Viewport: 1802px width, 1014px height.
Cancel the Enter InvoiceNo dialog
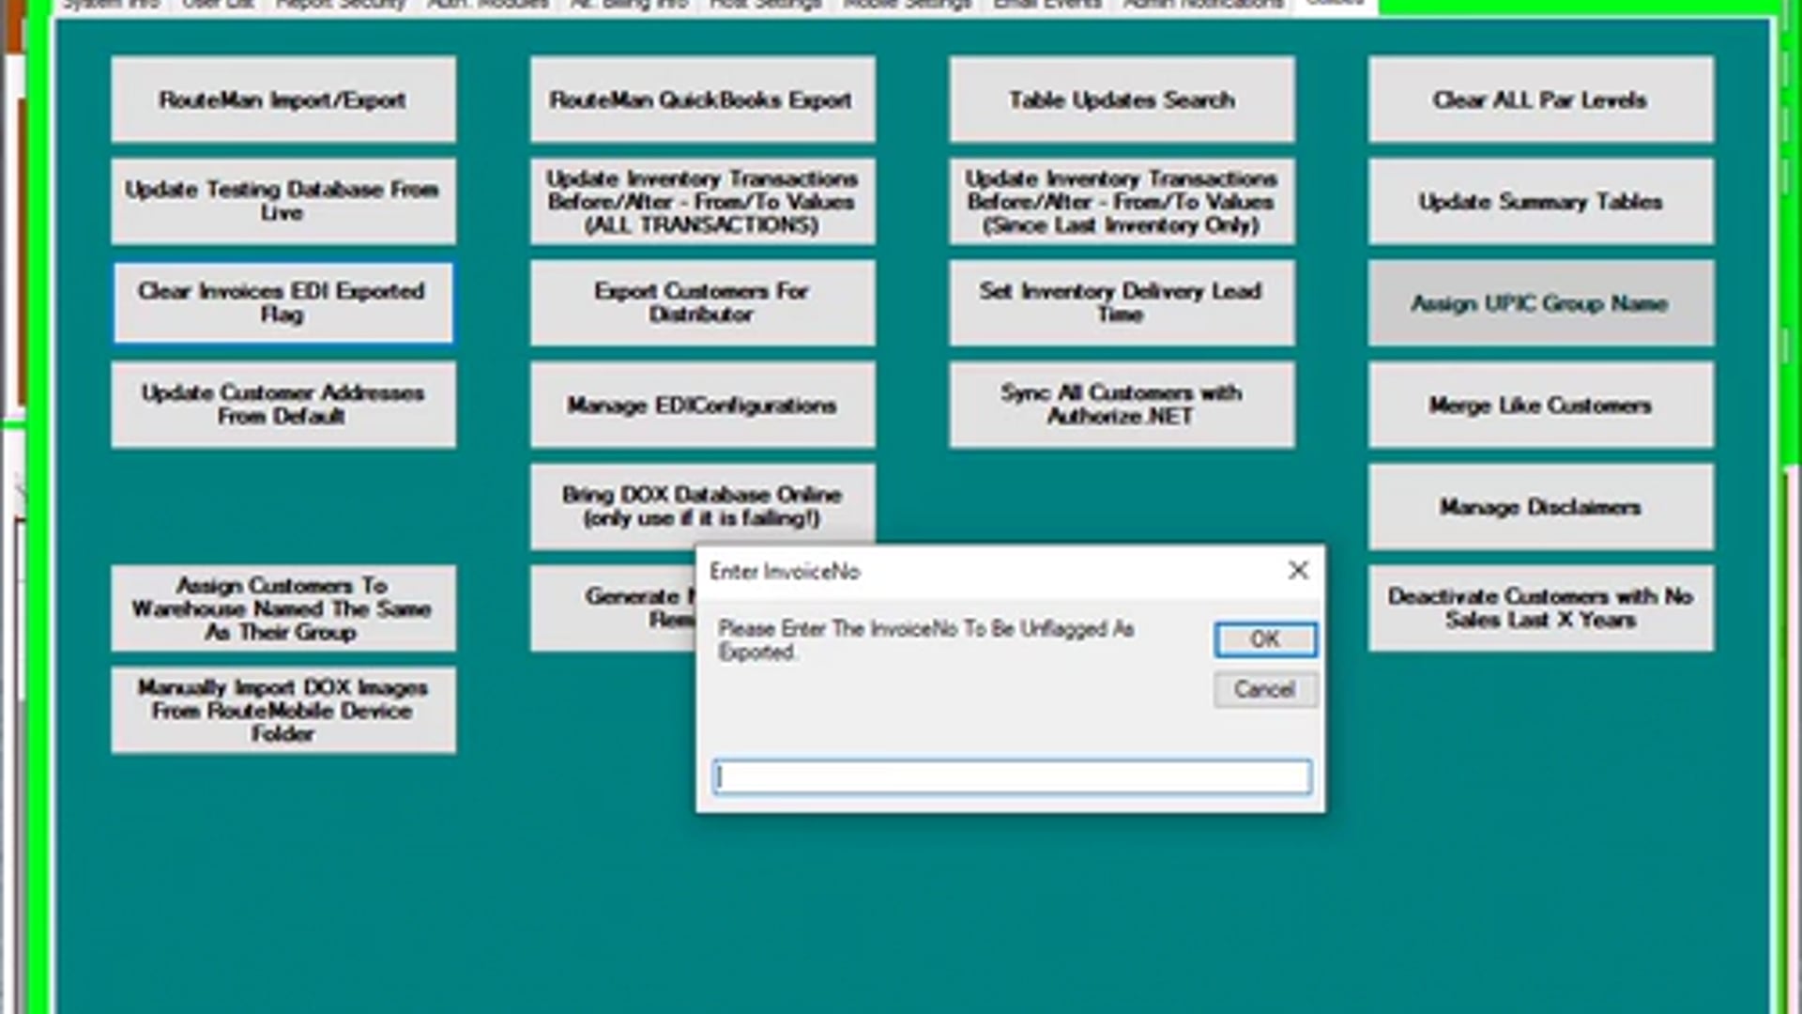tap(1265, 690)
